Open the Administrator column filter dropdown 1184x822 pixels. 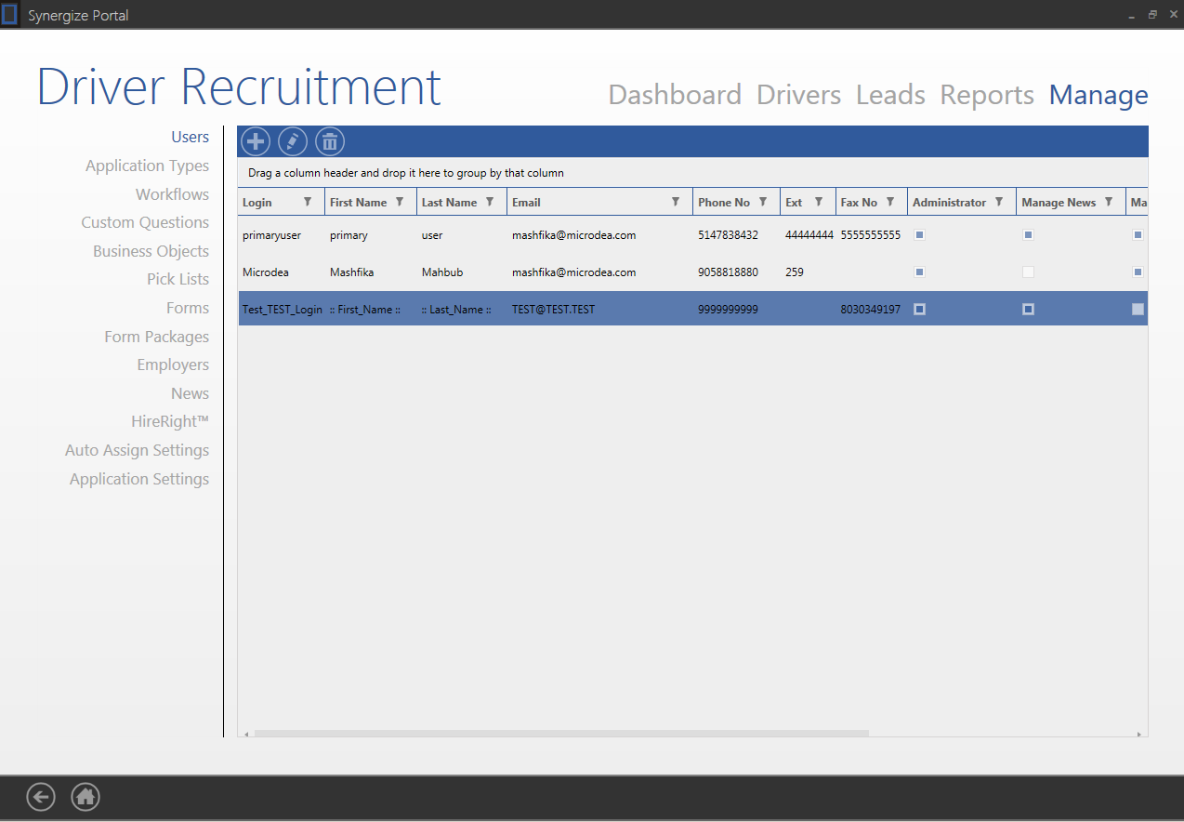click(x=999, y=202)
